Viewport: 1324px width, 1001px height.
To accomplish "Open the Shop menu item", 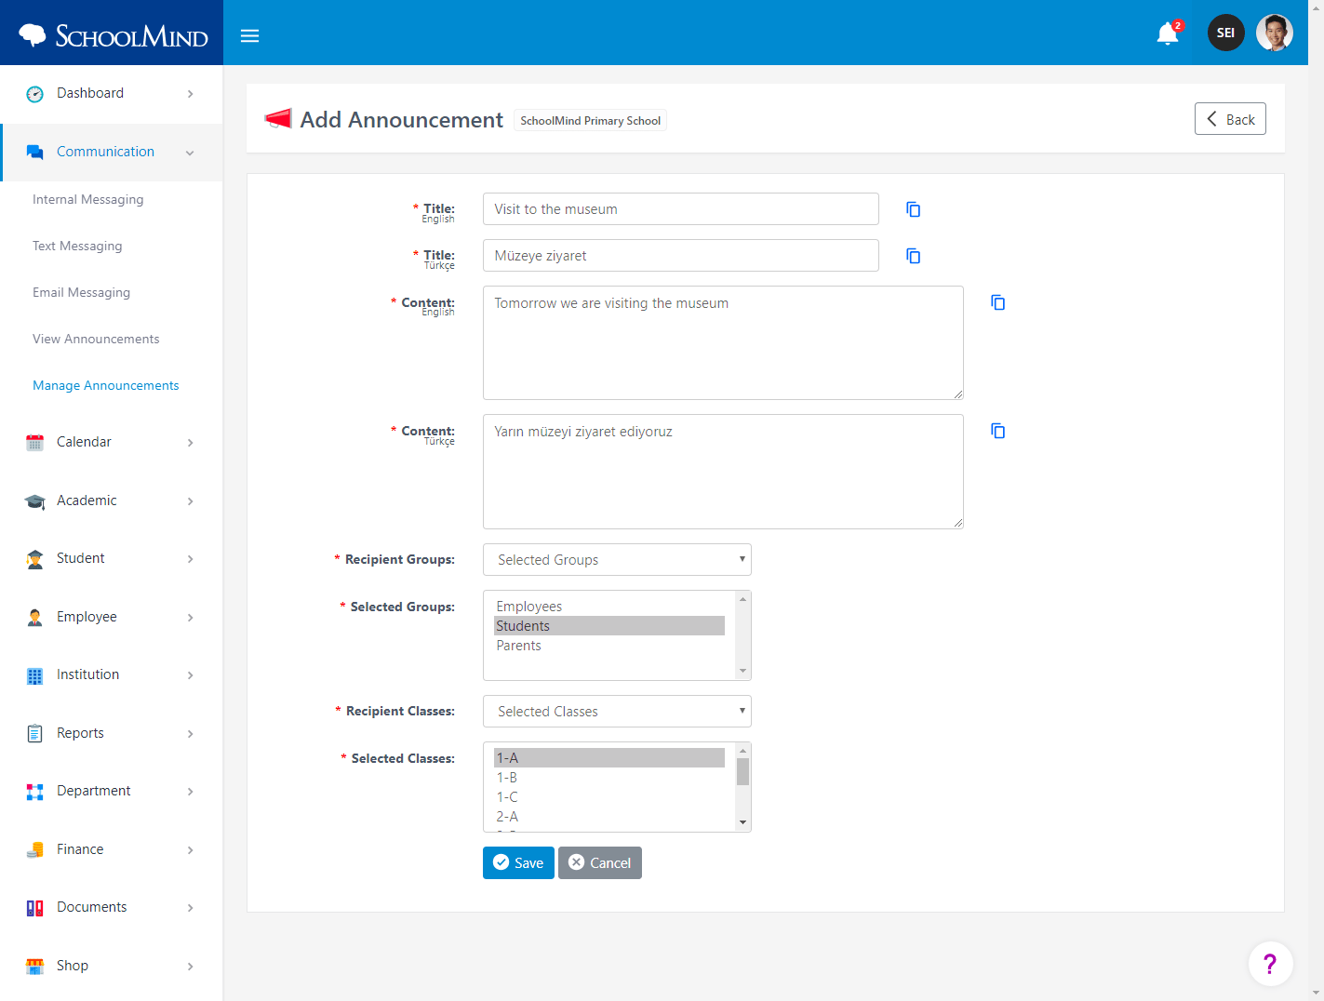I will [x=112, y=967].
